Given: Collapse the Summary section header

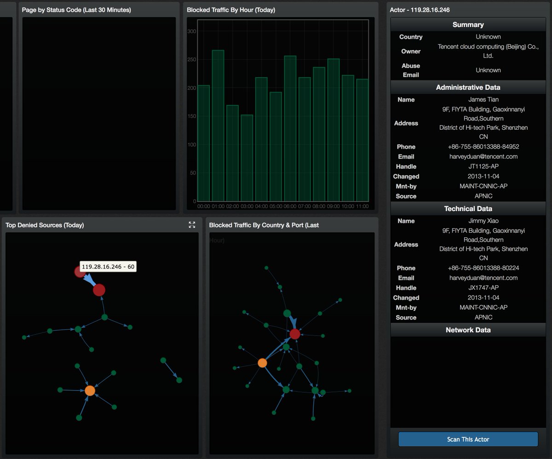Looking at the screenshot, I should pyautogui.click(x=468, y=25).
